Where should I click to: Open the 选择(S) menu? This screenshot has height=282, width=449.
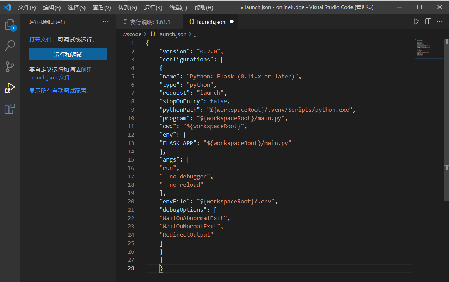pyautogui.click(x=76, y=7)
